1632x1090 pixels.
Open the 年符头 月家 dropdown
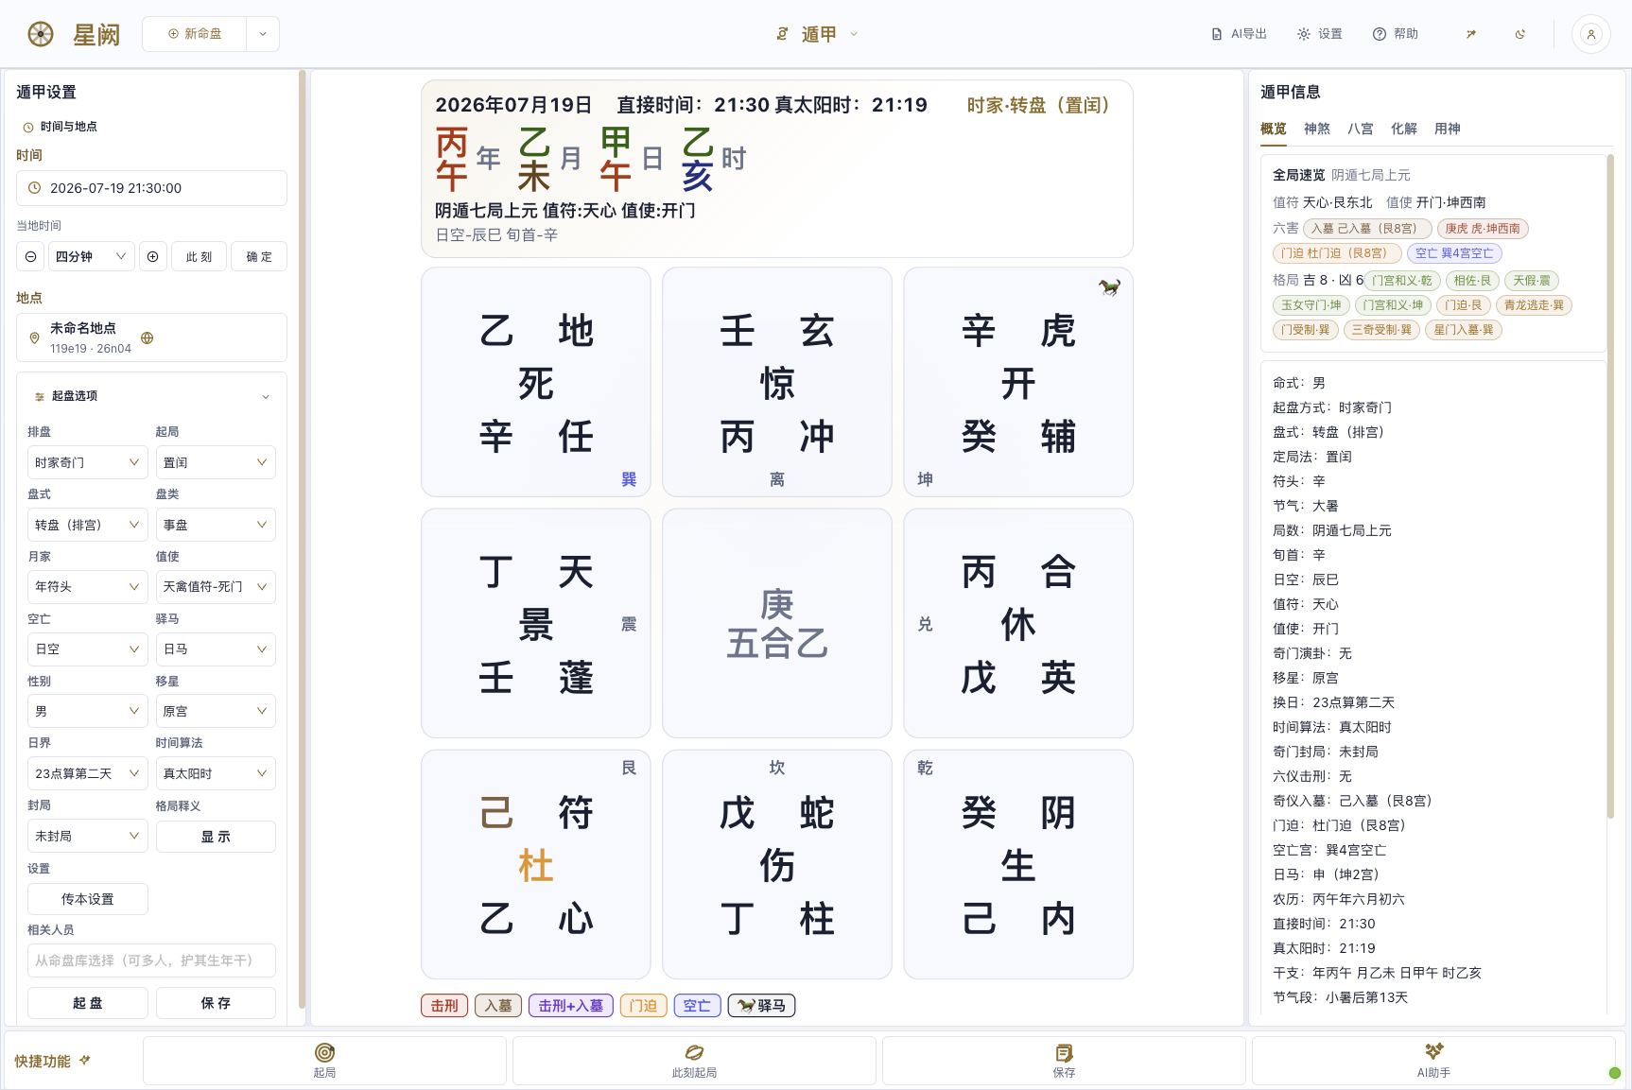click(87, 586)
